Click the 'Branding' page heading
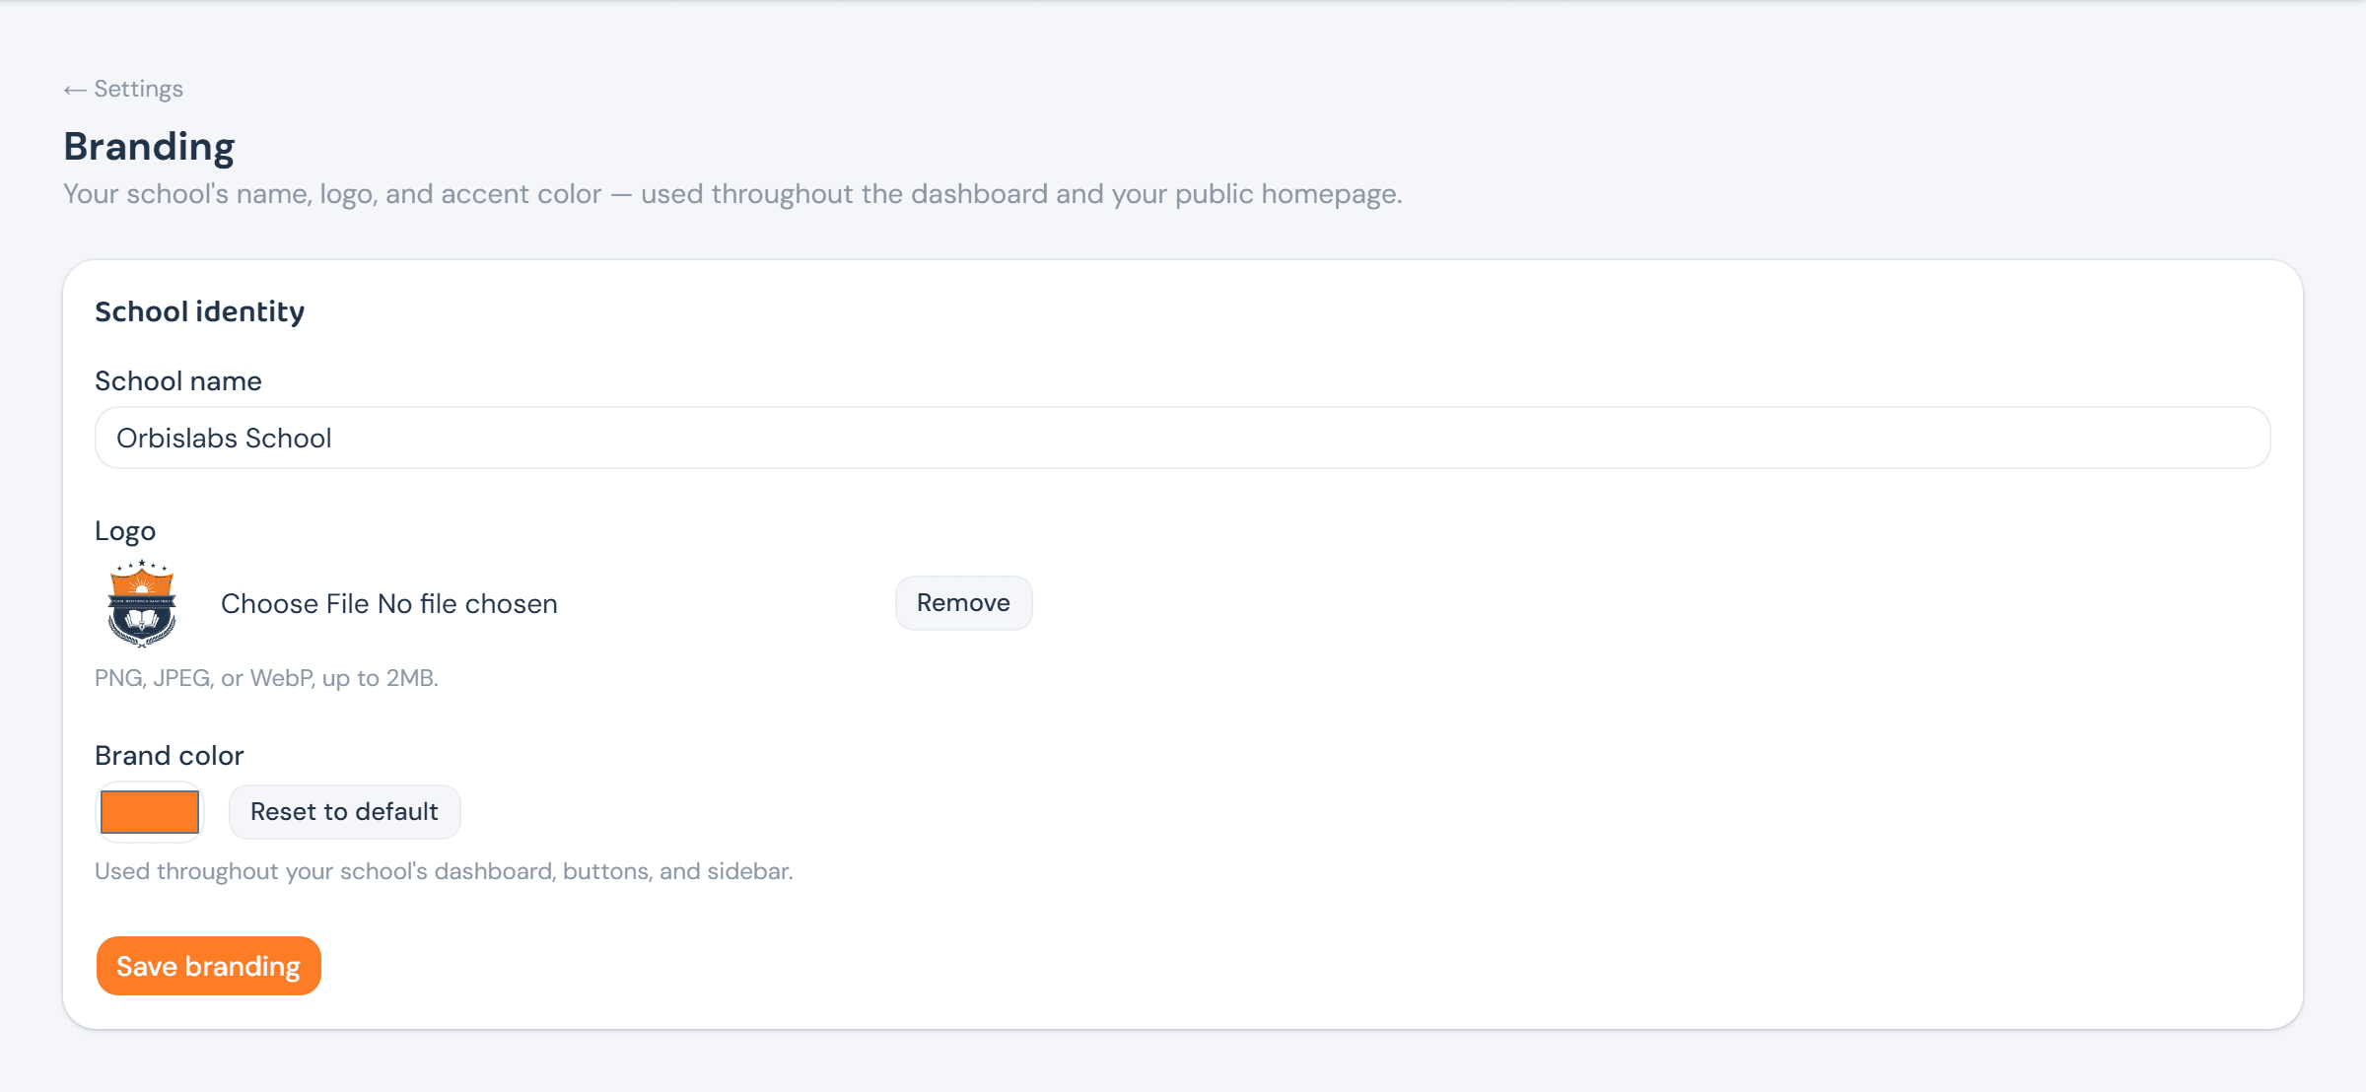2366x1092 pixels. pos(149,147)
